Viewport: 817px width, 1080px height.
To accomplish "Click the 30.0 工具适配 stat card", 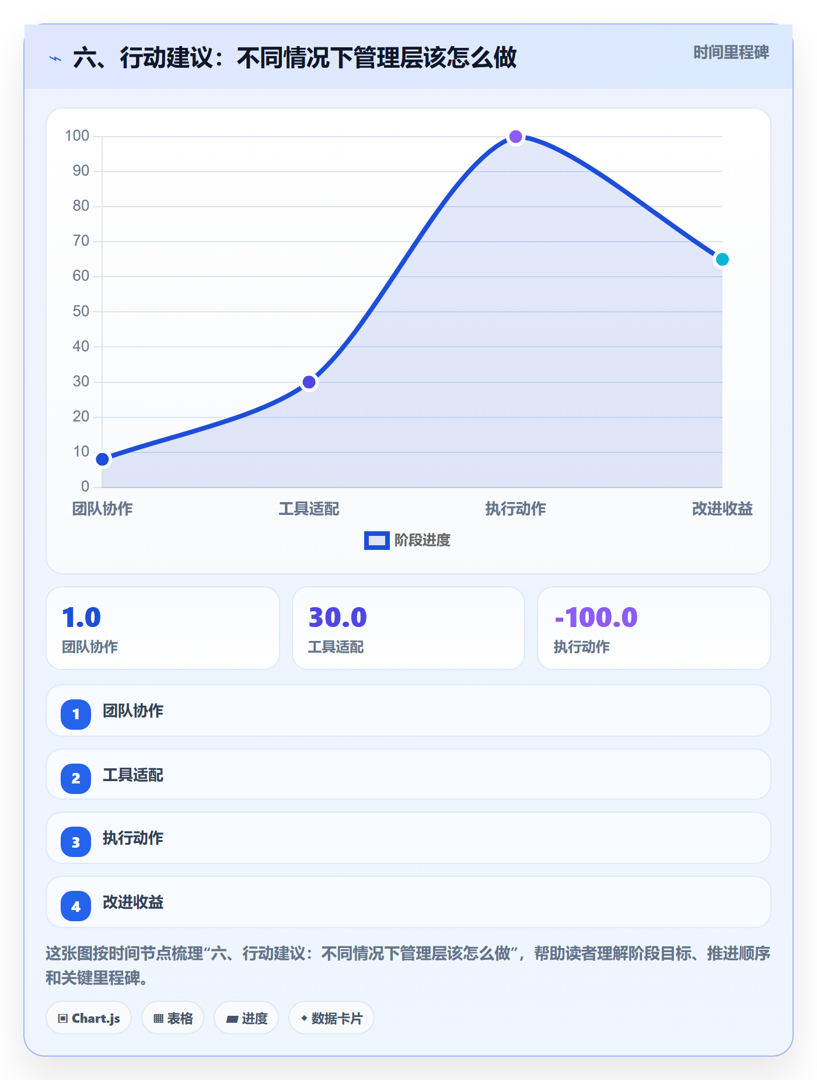I will click(x=408, y=628).
